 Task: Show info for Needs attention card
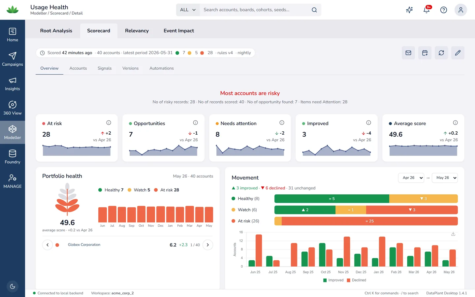[x=282, y=123]
